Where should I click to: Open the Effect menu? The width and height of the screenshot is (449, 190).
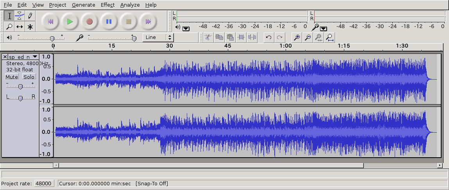tap(107, 5)
